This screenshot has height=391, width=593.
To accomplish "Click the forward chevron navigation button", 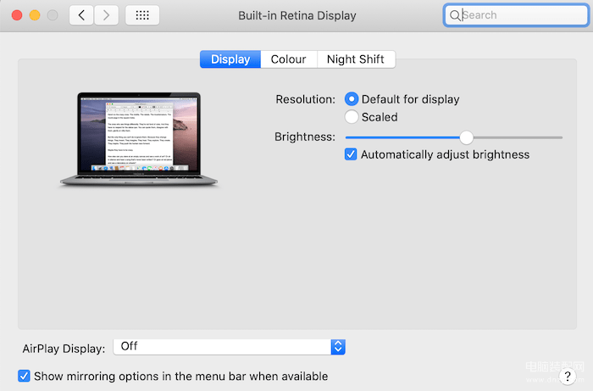I will [x=106, y=15].
